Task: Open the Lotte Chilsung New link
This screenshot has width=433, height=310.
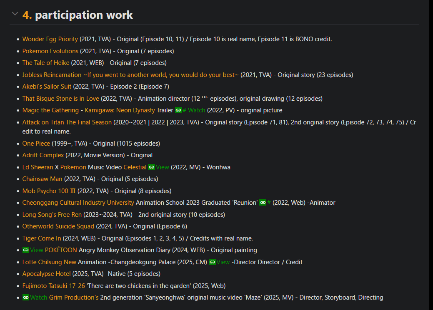Action: pos(49,262)
